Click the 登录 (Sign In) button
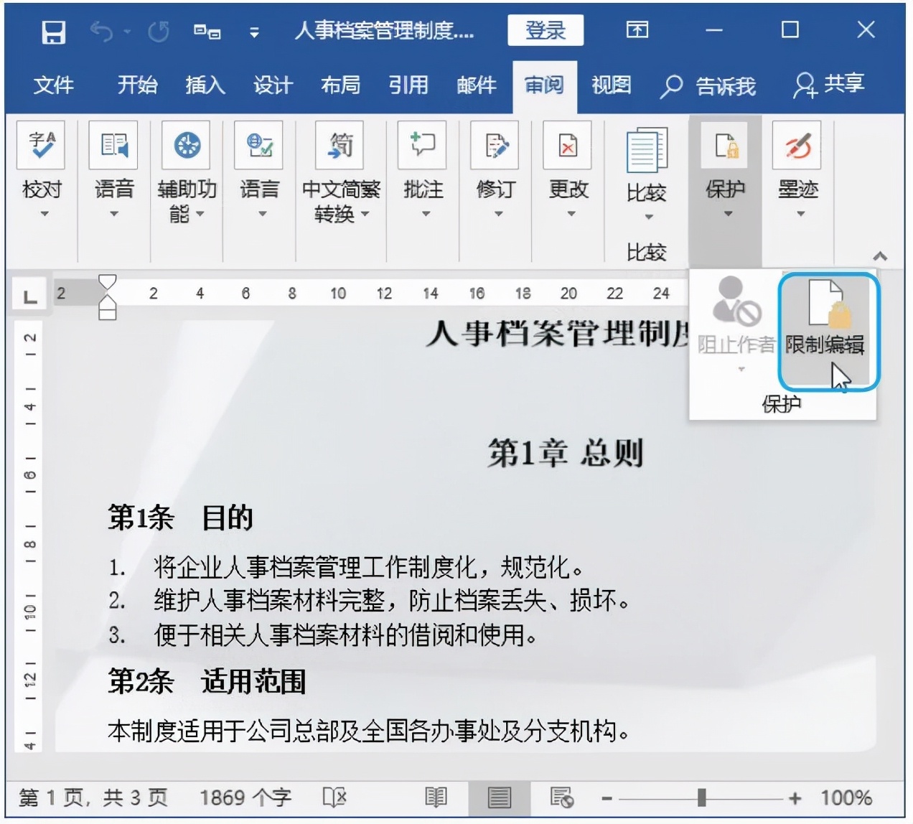The width and height of the screenshot is (913, 824). tap(546, 30)
